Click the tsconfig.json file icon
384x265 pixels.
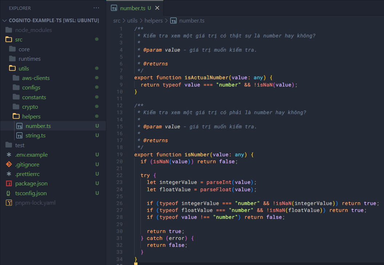pos(9,193)
